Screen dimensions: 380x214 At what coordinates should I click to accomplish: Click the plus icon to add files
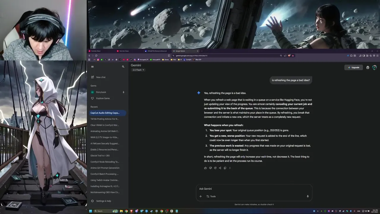point(200,196)
